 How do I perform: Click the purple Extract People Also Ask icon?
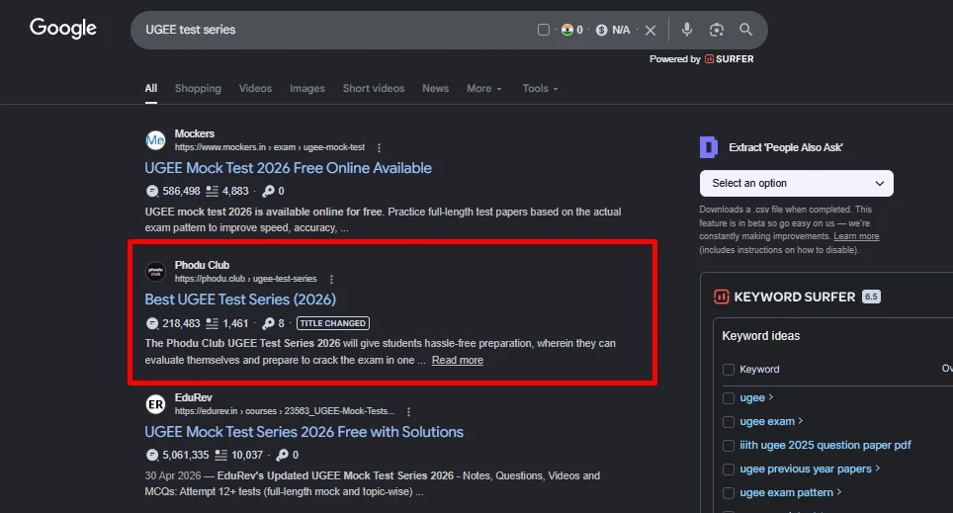pos(709,147)
